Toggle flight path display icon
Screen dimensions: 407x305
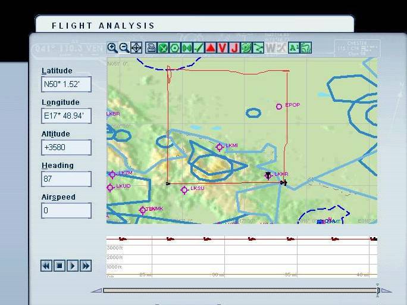258,48
